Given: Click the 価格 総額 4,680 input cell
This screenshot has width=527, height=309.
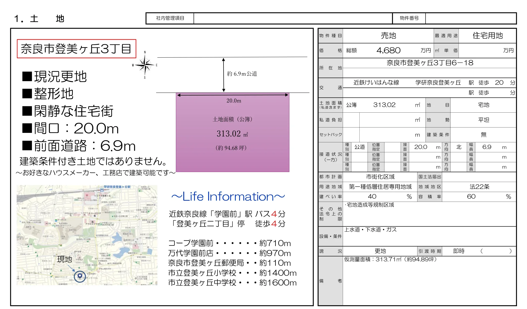Looking at the screenshot, I should pyautogui.click(x=389, y=50).
